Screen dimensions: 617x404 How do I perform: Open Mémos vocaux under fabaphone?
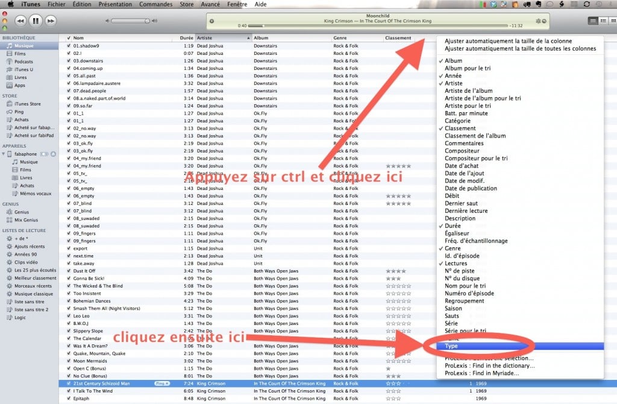coord(36,194)
